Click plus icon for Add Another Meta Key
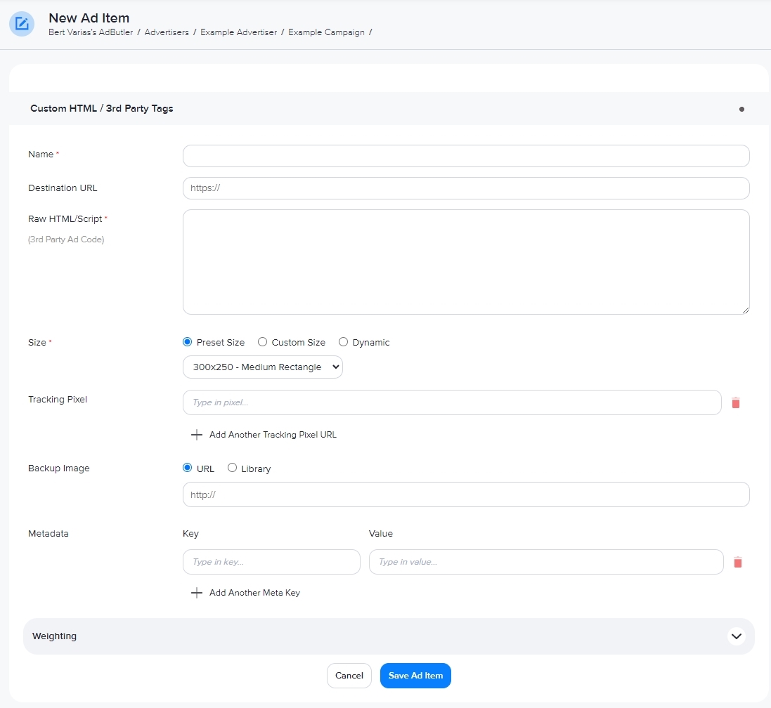771x708 pixels. [x=197, y=593]
